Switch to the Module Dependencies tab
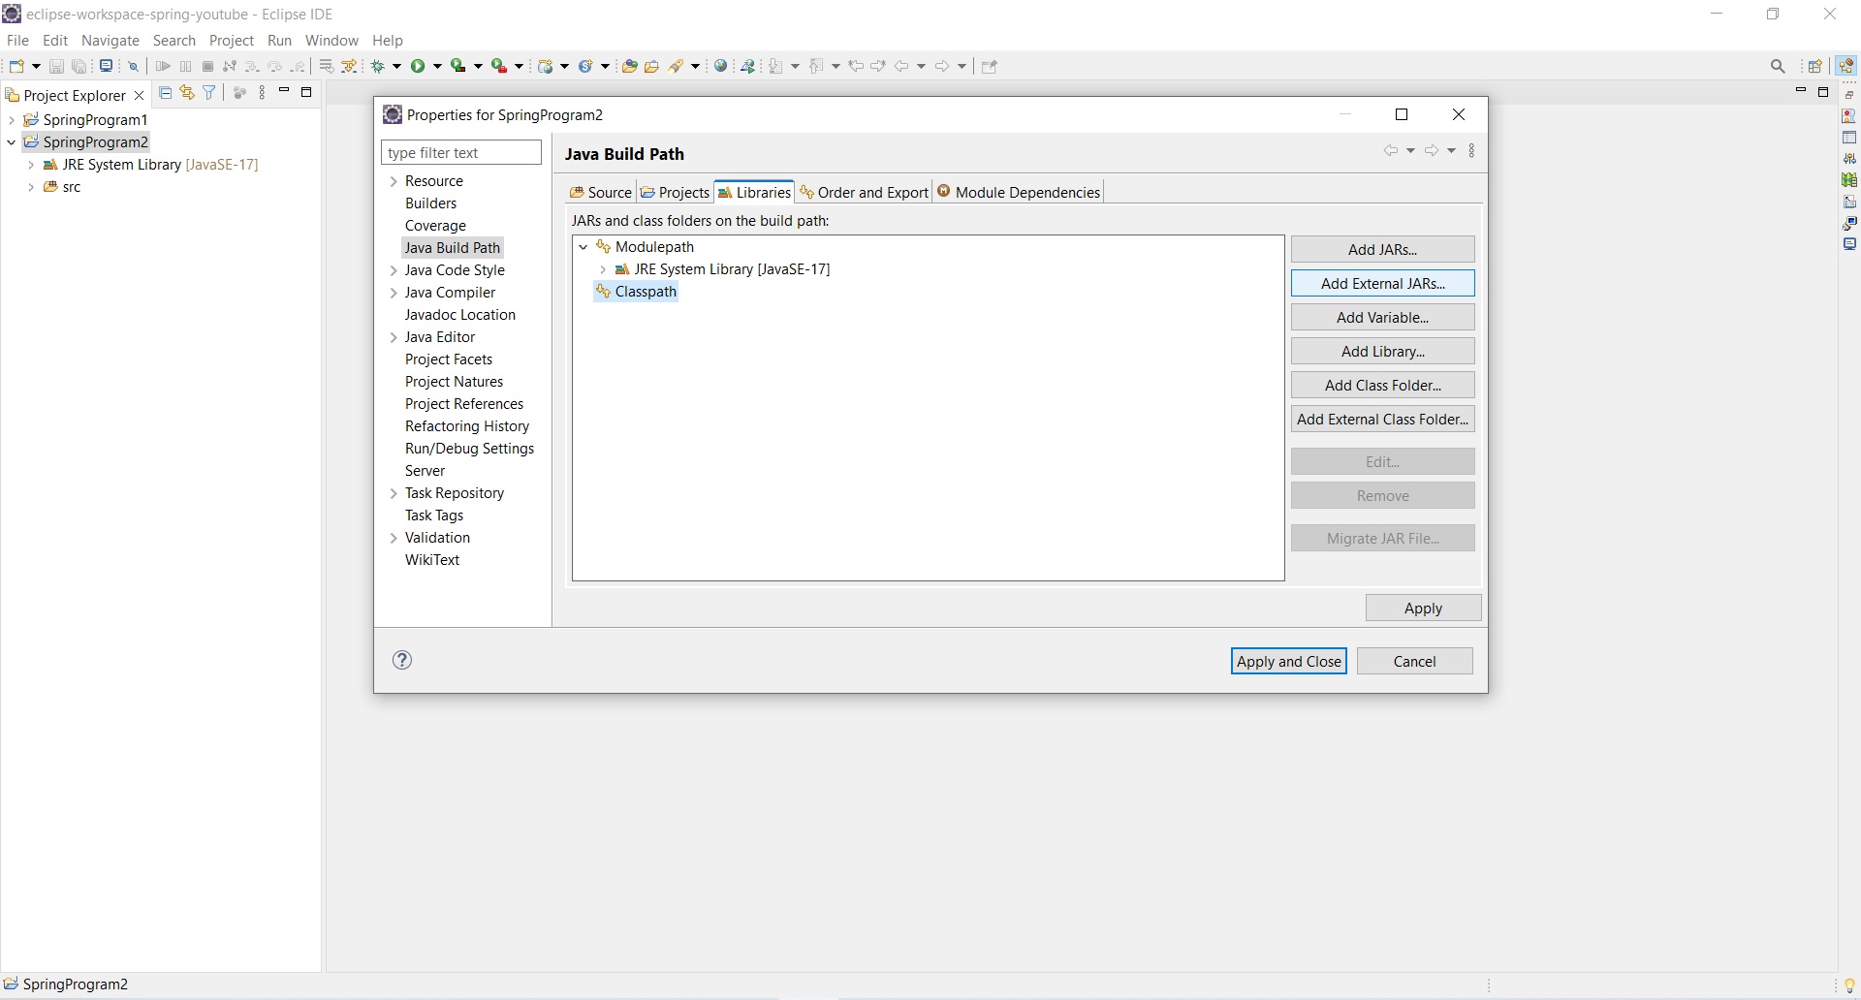1861x1000 pixels. click(1019, 192)
